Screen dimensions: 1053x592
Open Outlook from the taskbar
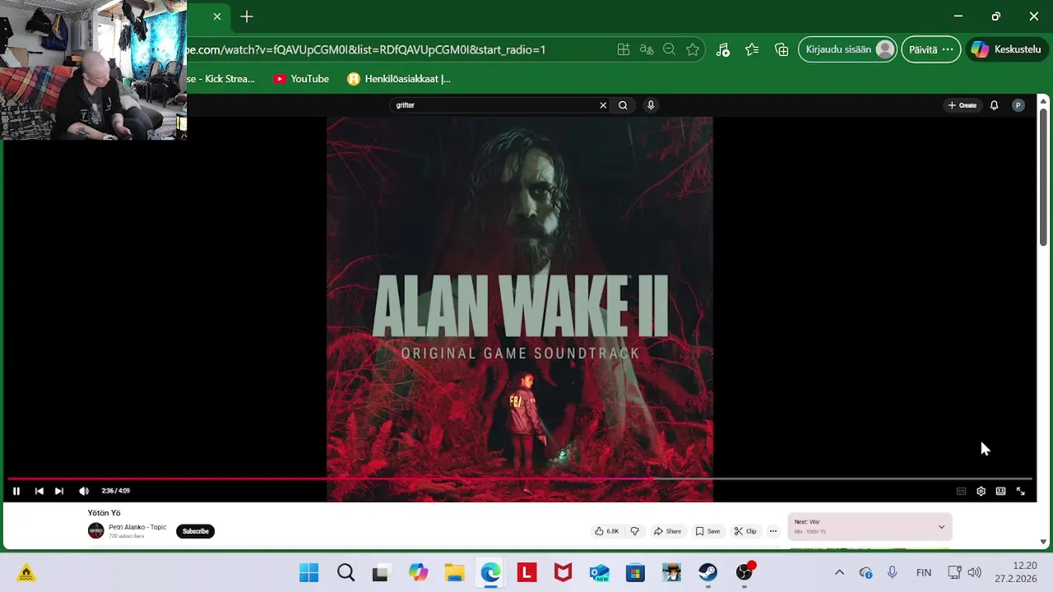coord(599,572)
